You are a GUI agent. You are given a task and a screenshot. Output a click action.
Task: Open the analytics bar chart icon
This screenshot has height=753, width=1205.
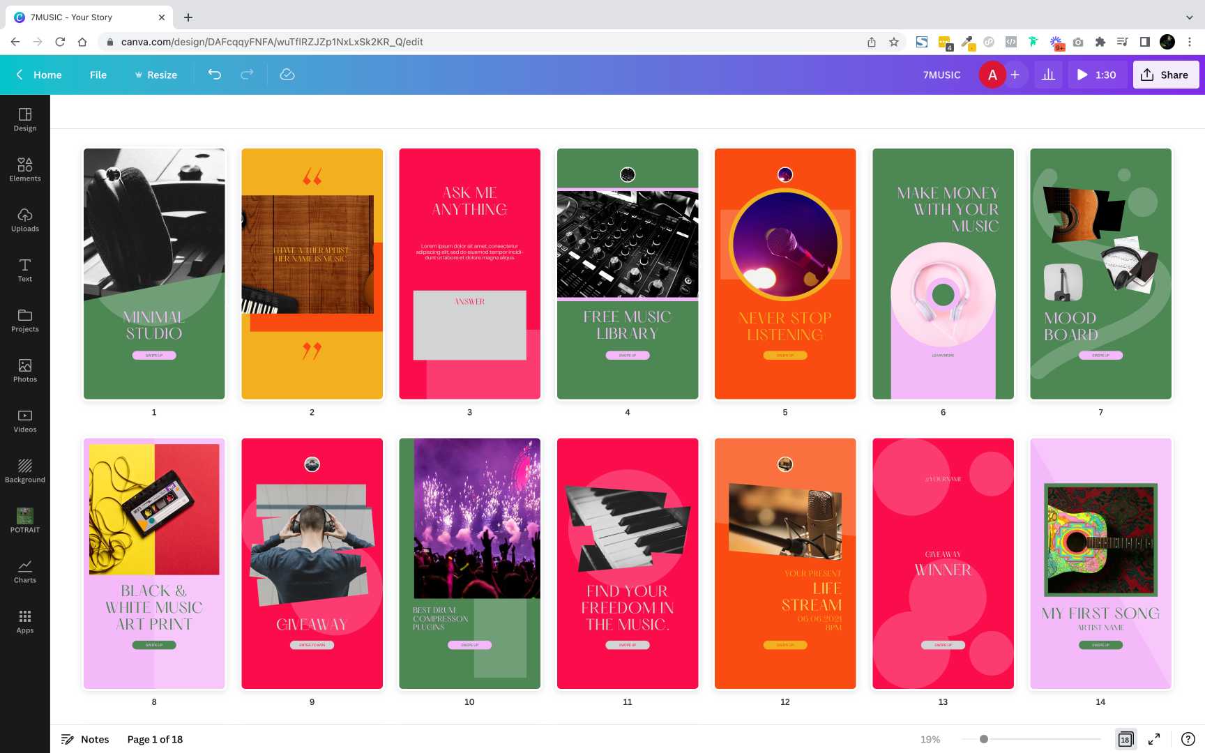(1048, 75)
